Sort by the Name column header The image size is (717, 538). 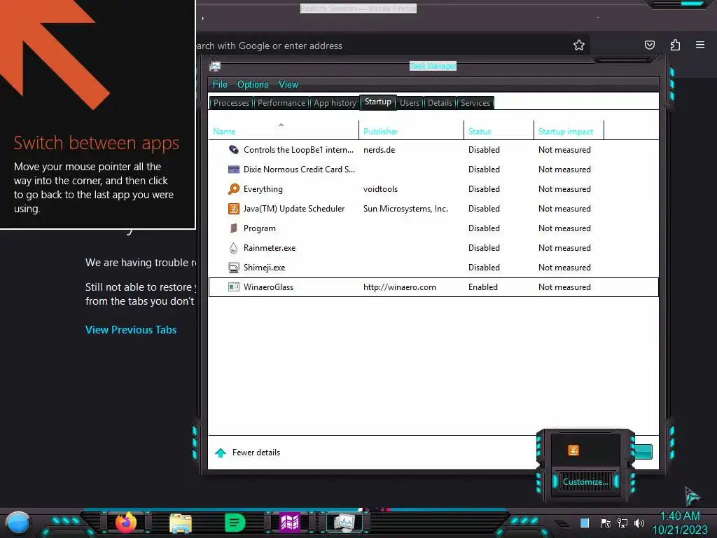(x=284, y=131)
